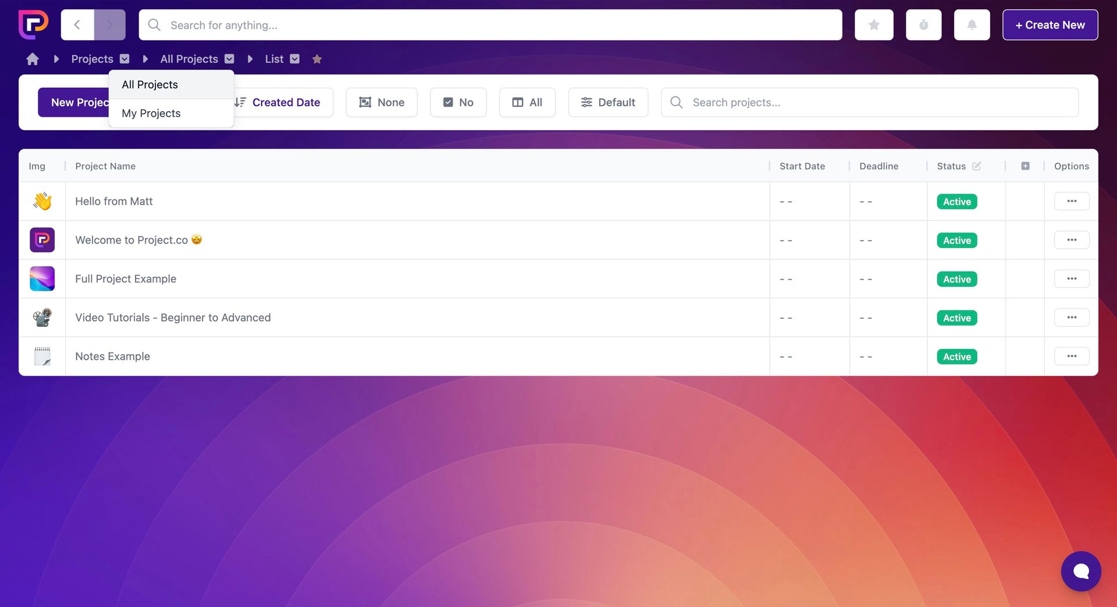1117x607 pixels.
Task: Open the All columns dropdown
Action: click(x=527, y=102)
